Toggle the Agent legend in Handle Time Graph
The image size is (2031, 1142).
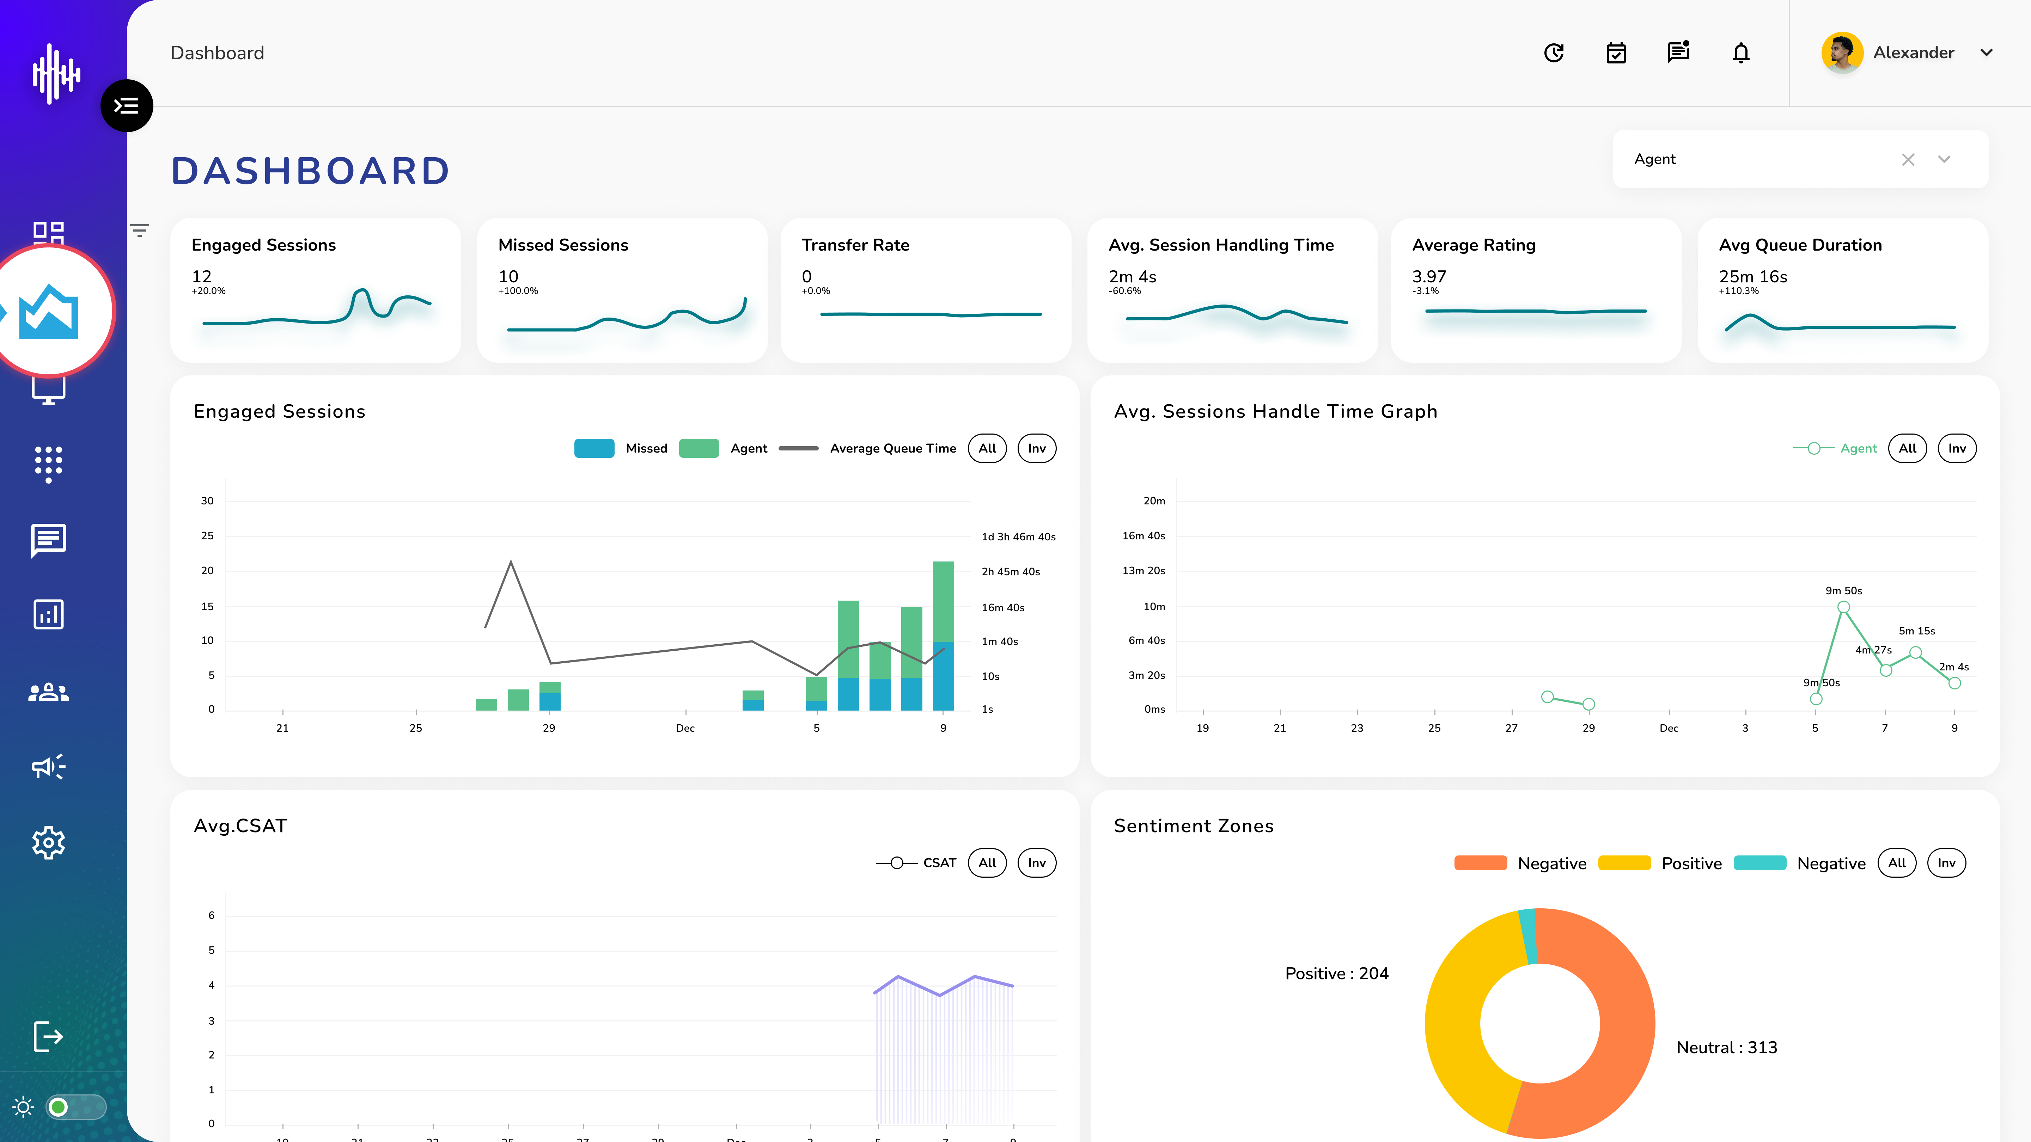point(1835,448)
